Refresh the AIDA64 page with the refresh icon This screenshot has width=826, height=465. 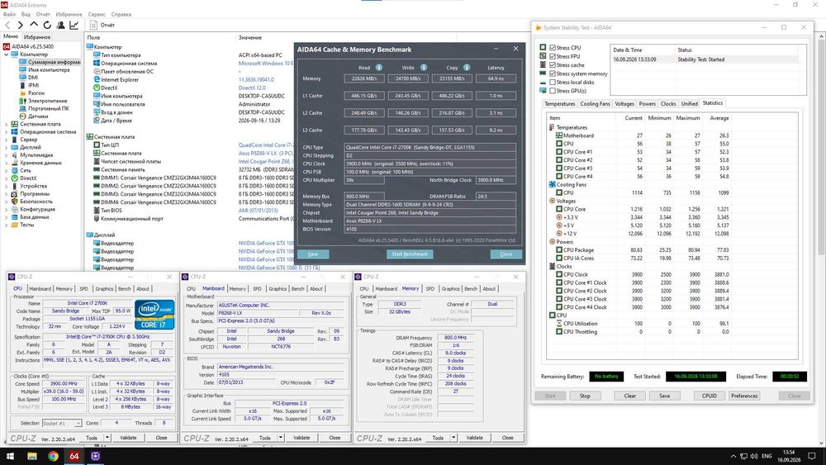[x=47, y=25]
